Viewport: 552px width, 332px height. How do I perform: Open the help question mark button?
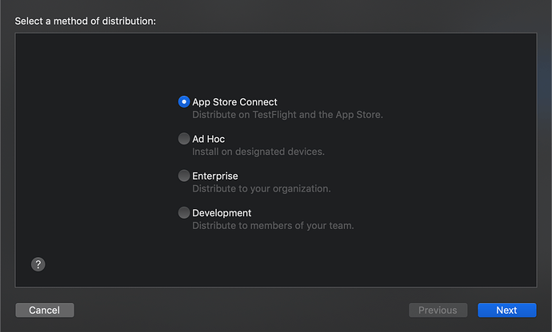38,263
